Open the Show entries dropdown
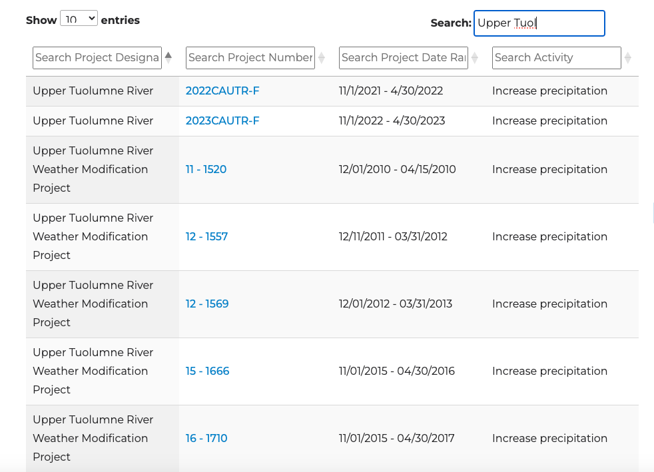Viewport: 654px width, 472px height. point(79,19)
